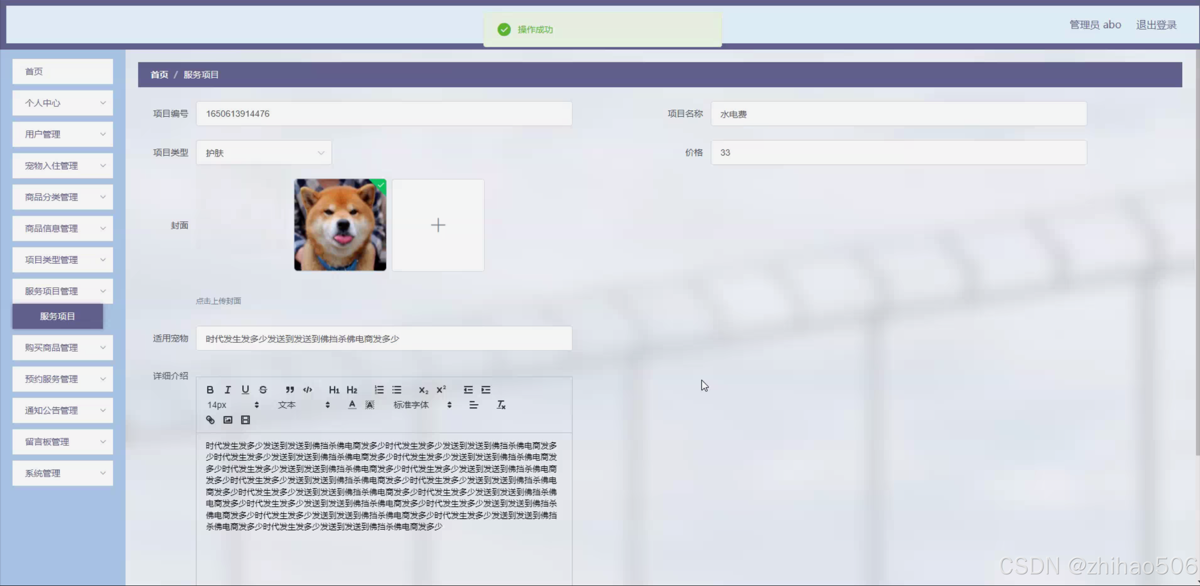The width and height of the screenshot is (1200, 586).
Task: Toggle italic formatting in editor
Action: click(x=227, y=390)
